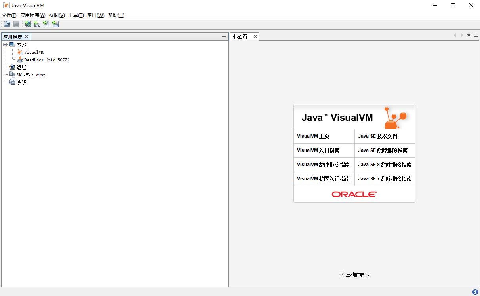
Task: Open the 文件(F) menu
Action: tap(9, 15)
